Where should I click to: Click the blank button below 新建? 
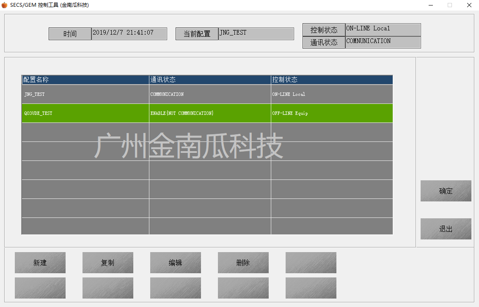tap(40, 288)
